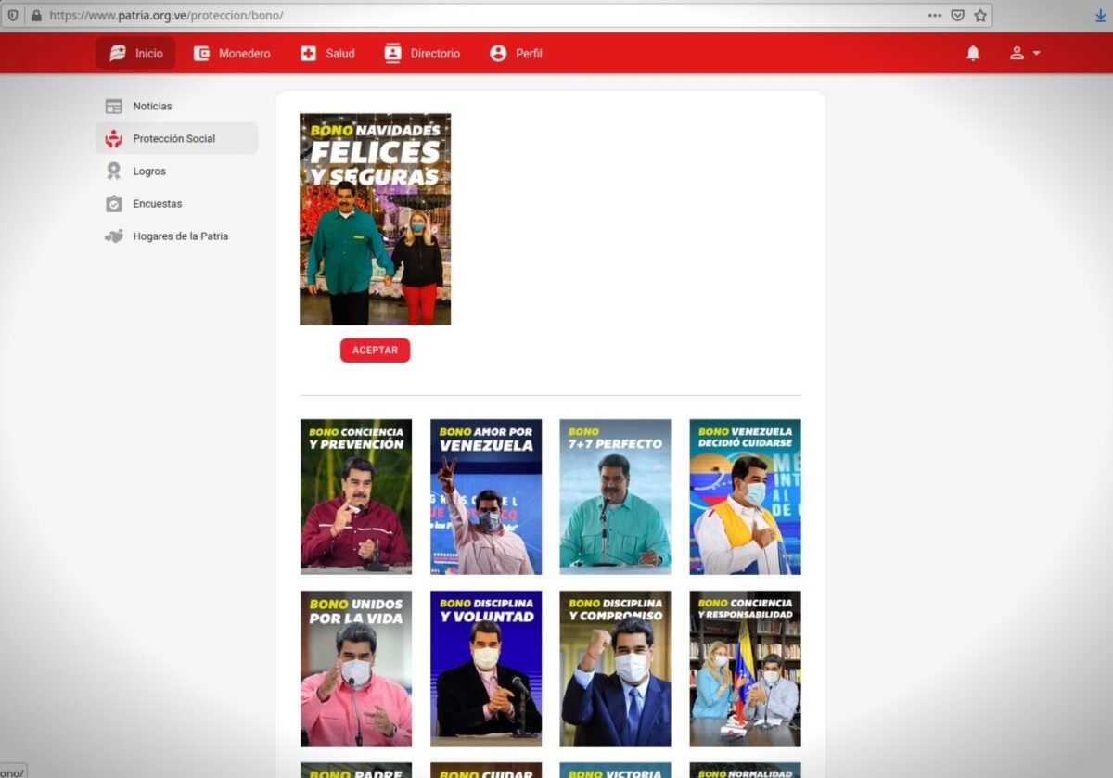The width and height of the screenshot is (1113, 778).
Task: Open notifications bell
Action: click(973, 54)
